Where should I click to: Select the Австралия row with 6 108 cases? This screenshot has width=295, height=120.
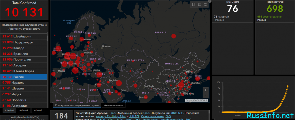click(x=24, y=106)
